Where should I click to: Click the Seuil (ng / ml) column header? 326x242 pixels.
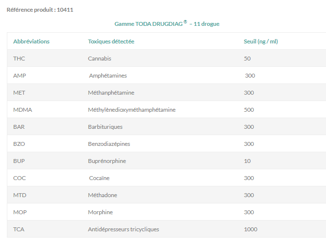pos(261,41)
